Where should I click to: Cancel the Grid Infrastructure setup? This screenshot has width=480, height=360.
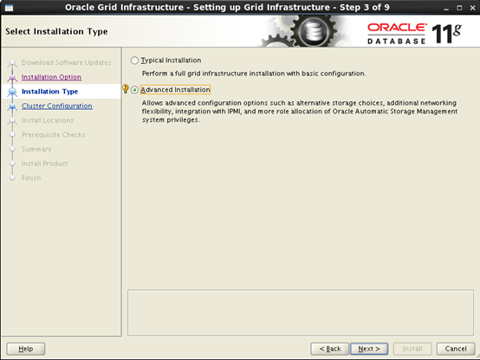(456, 349)
